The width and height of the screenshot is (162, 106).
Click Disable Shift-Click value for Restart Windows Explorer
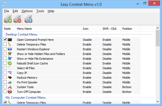click(x=107, y=49)
